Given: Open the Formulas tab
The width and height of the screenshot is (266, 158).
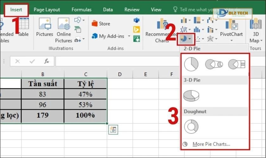Looking at the screenshot, I should (81, 9).
